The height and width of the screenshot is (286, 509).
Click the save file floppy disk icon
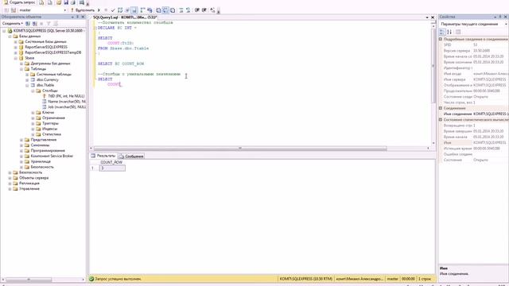point(66,2)
